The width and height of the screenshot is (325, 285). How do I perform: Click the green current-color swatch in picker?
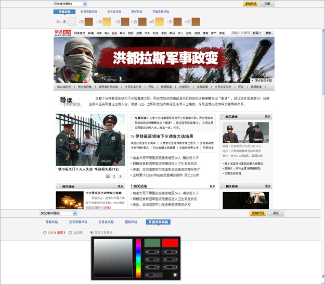pyautogui.click(x=152, y=243)
